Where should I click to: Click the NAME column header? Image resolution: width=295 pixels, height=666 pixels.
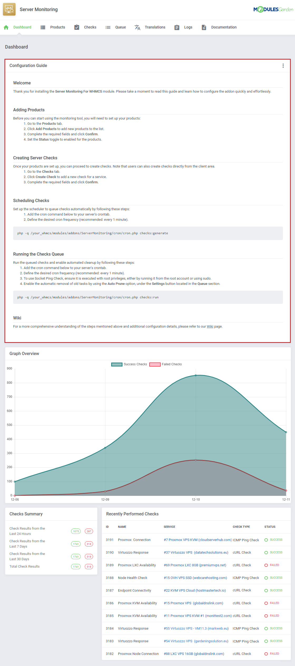point(122,527)
